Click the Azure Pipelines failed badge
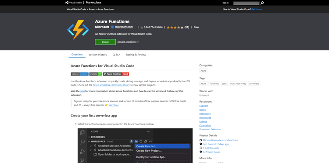The width and height of the screenshot is (329, 163). tap(116, 74)
